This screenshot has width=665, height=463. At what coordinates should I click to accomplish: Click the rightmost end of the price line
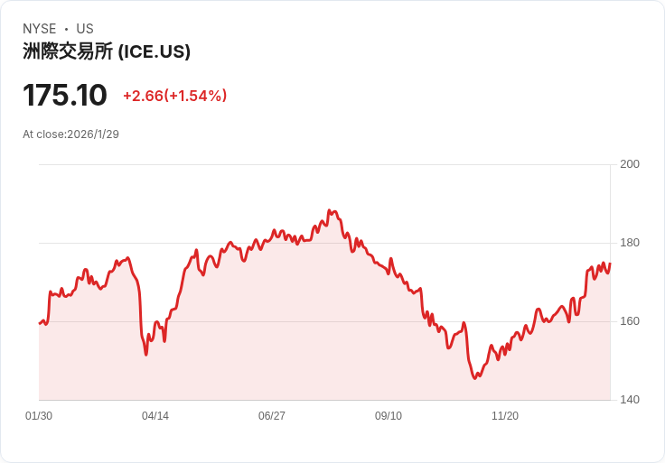[x=610, y=264]
